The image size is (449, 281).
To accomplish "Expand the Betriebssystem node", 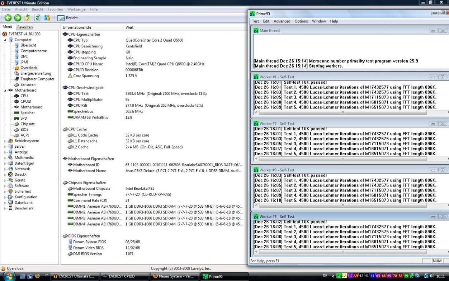I will click(x=5, y=141).
